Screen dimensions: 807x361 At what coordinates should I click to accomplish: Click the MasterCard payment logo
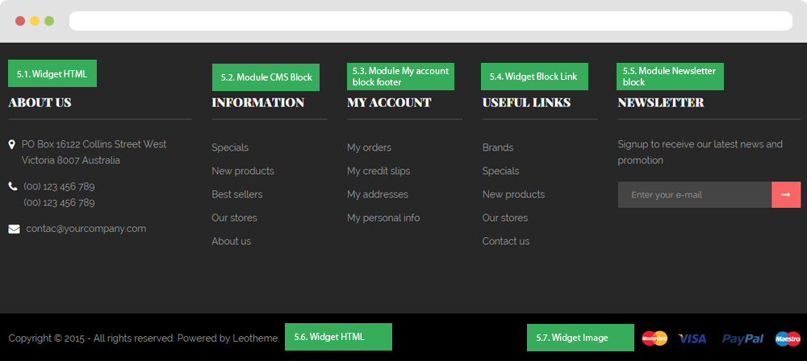(654, 338)
